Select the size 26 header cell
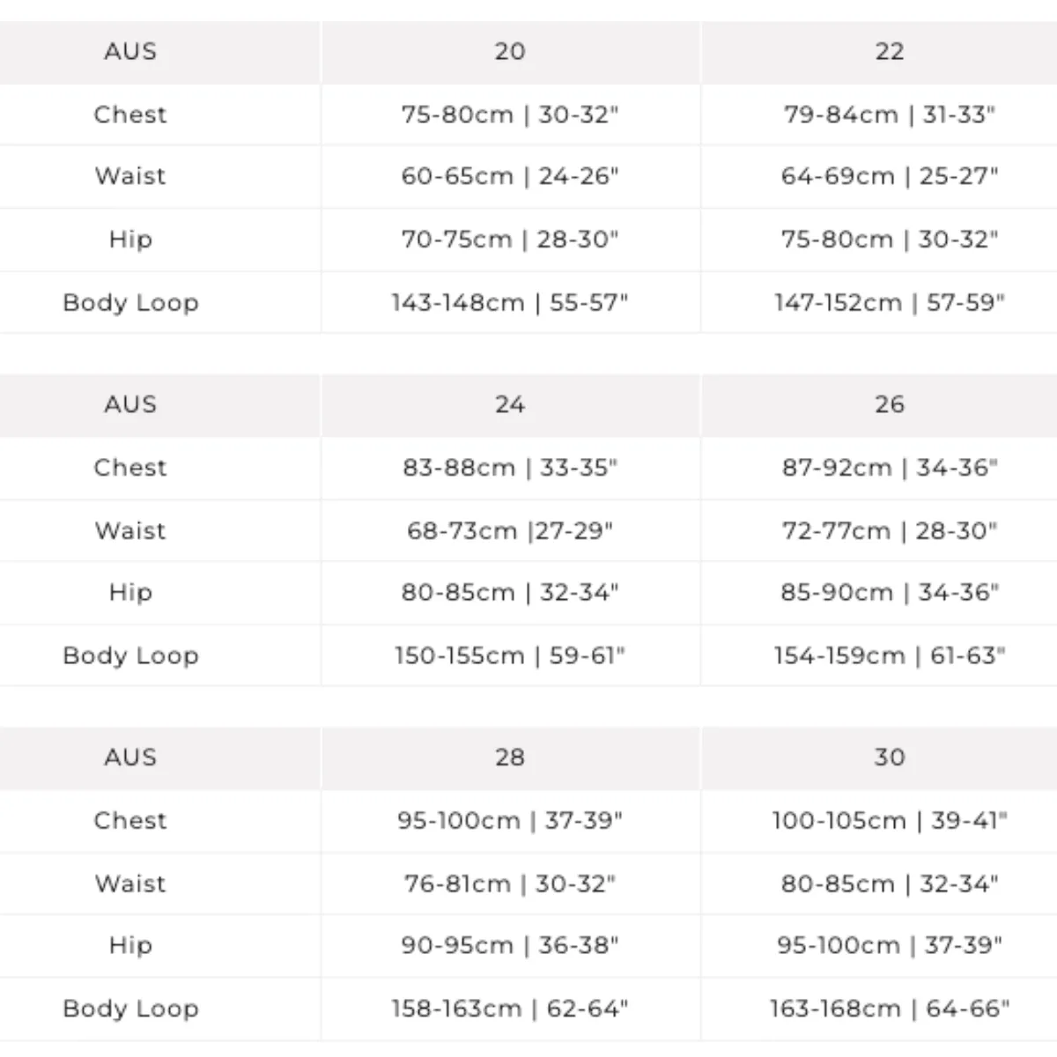The image size is (1057, 1057). pos(889,405)
